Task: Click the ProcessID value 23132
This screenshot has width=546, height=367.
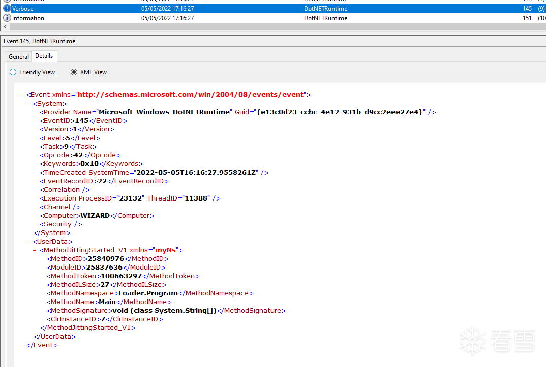Action: point(131,198)
